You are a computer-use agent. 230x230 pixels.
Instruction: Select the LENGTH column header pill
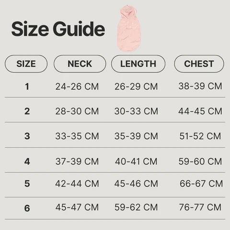(138, 64)
